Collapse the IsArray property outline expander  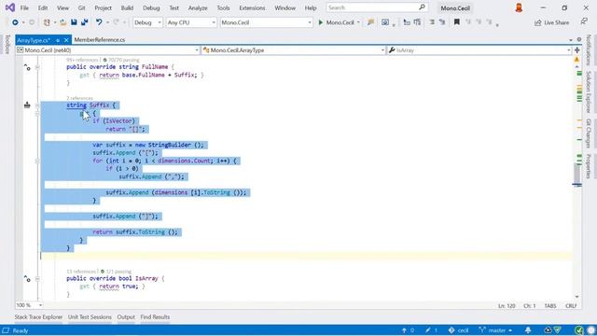tap(37, 279)
